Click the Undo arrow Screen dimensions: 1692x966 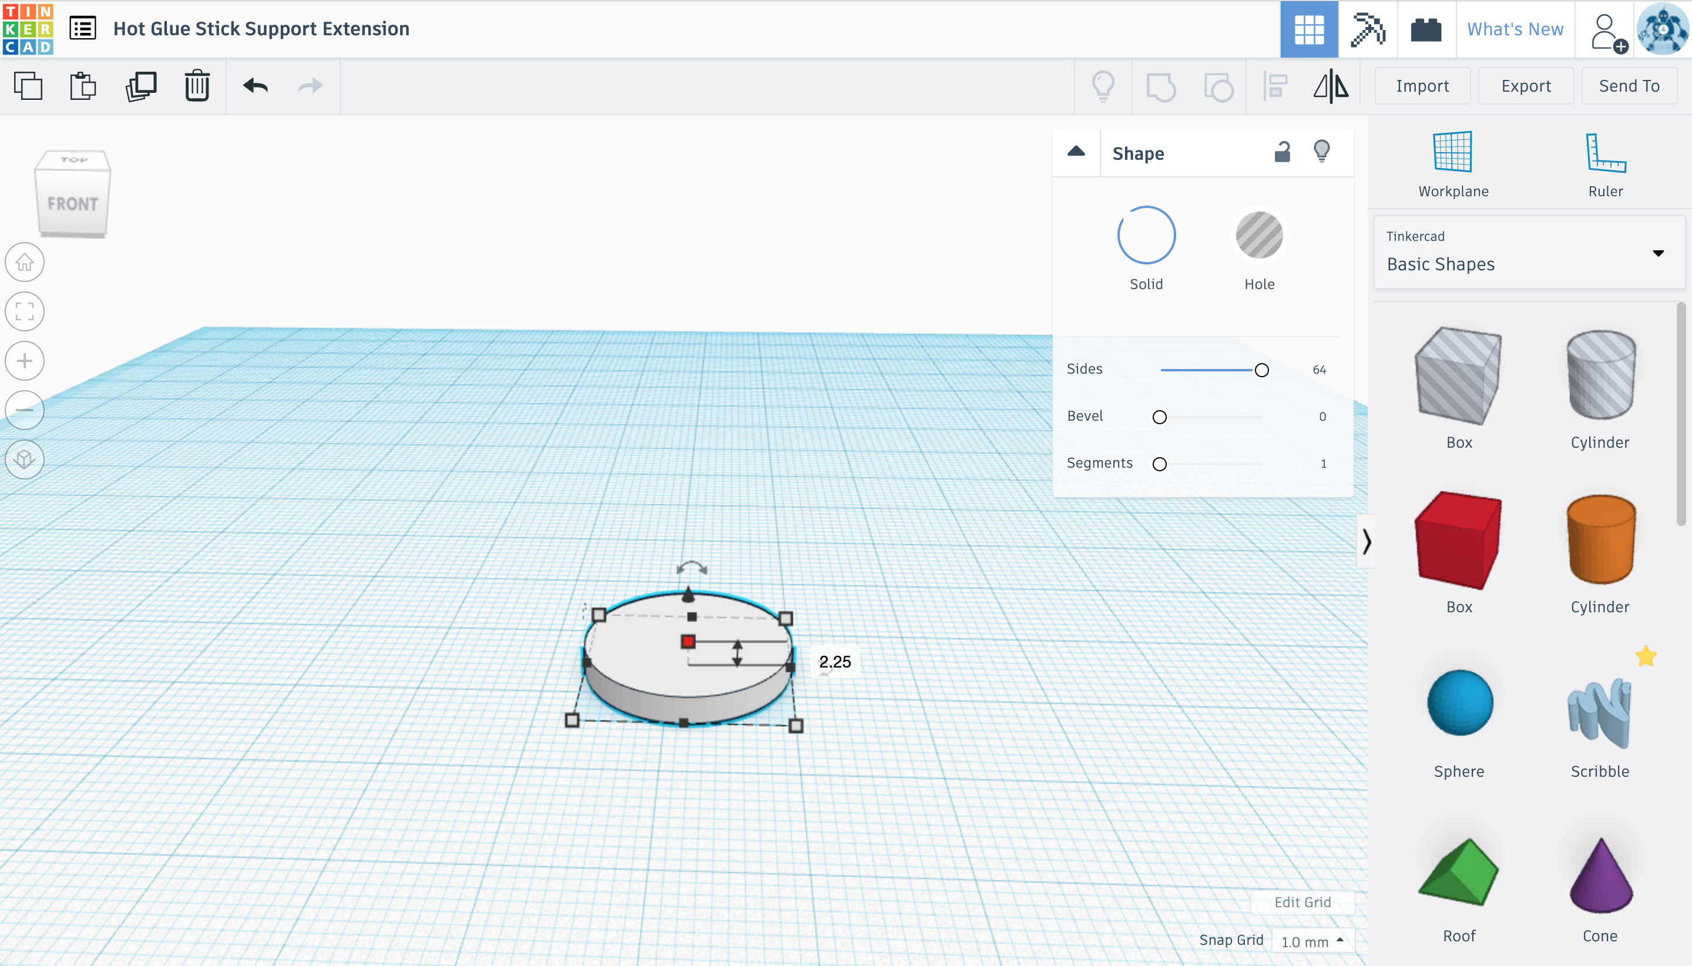coord(256,86)
